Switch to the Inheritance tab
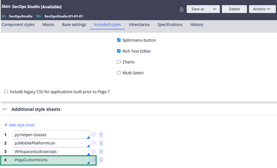277x168 pixels. [139, 25]
